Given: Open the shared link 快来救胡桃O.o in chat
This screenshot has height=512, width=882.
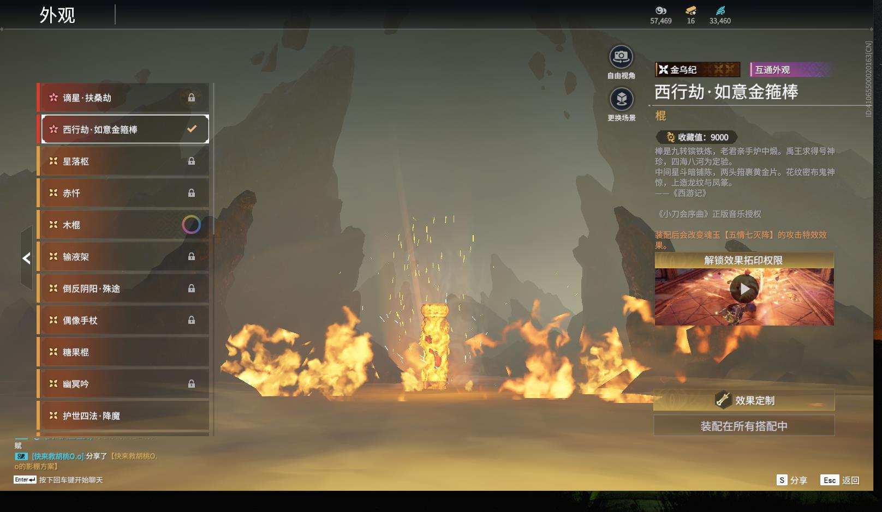Looking at the screenshot, I should (134, 456).
